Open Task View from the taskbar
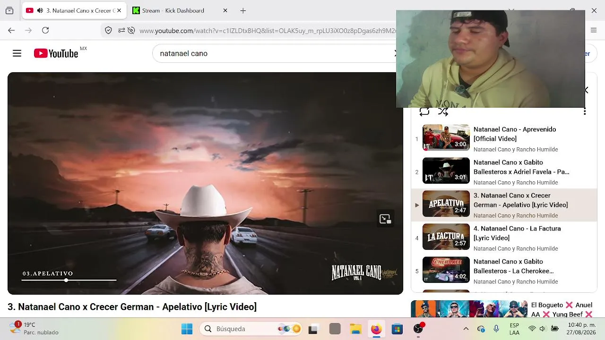This screenshot has height=340, width=605. click(313, 329)
